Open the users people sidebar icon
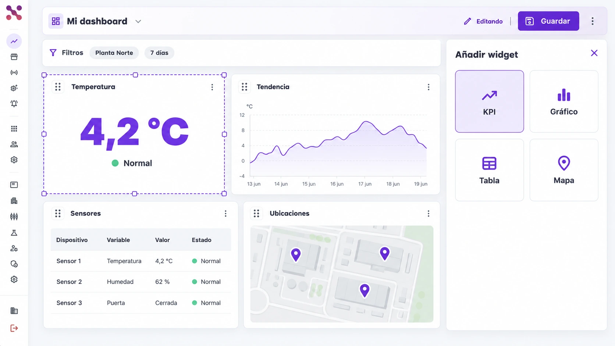Image resolution: width=615 pixels, height=346 pixels. (14, 145)
